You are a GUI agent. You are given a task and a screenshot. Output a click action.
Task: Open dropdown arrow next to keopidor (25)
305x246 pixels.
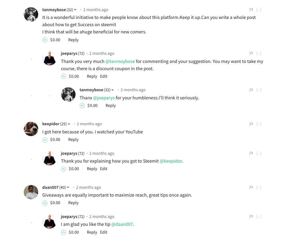point(69,124)
